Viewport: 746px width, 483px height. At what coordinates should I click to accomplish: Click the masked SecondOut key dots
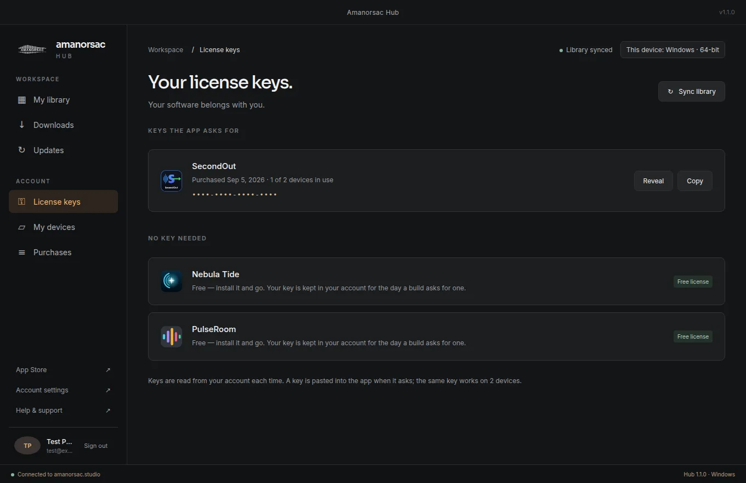(x=234, y=195)
